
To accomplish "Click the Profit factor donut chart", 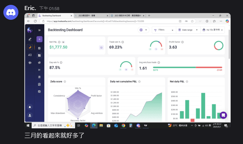I will (x=219, y=46).
